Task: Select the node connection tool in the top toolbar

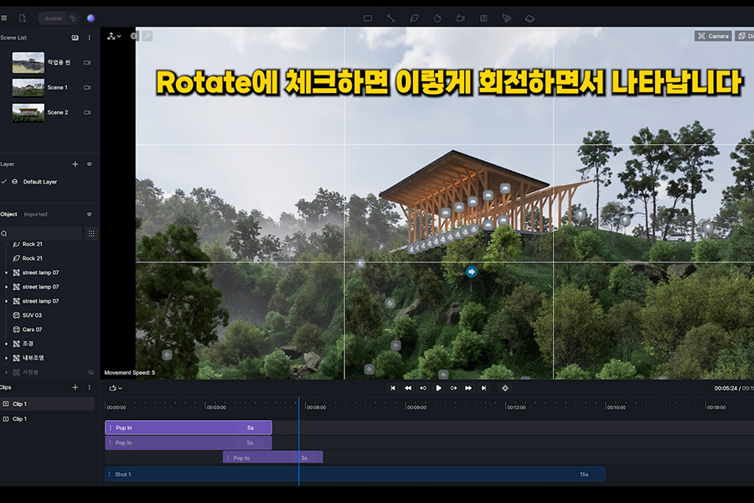Action: tap(390, 18)
